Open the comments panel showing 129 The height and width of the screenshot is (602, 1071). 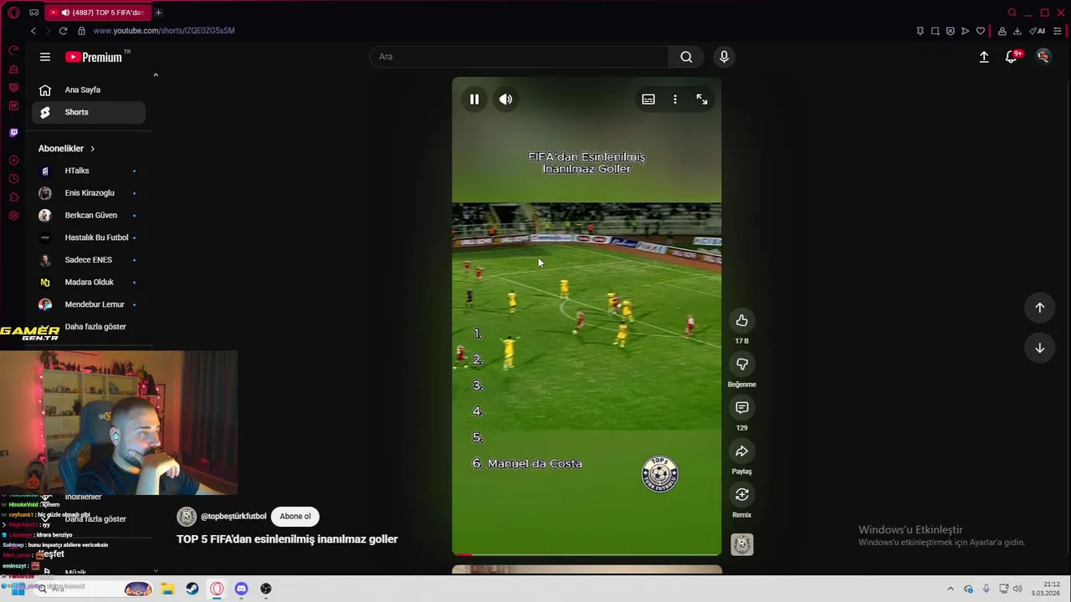coord(742,407)
